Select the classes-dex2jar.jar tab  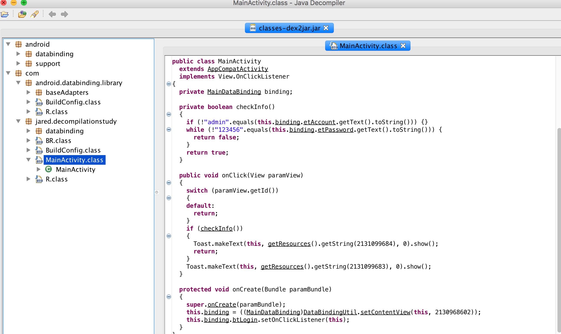[x=289, y=28]
